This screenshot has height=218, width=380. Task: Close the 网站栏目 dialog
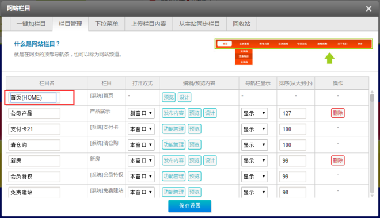(368, 9)
